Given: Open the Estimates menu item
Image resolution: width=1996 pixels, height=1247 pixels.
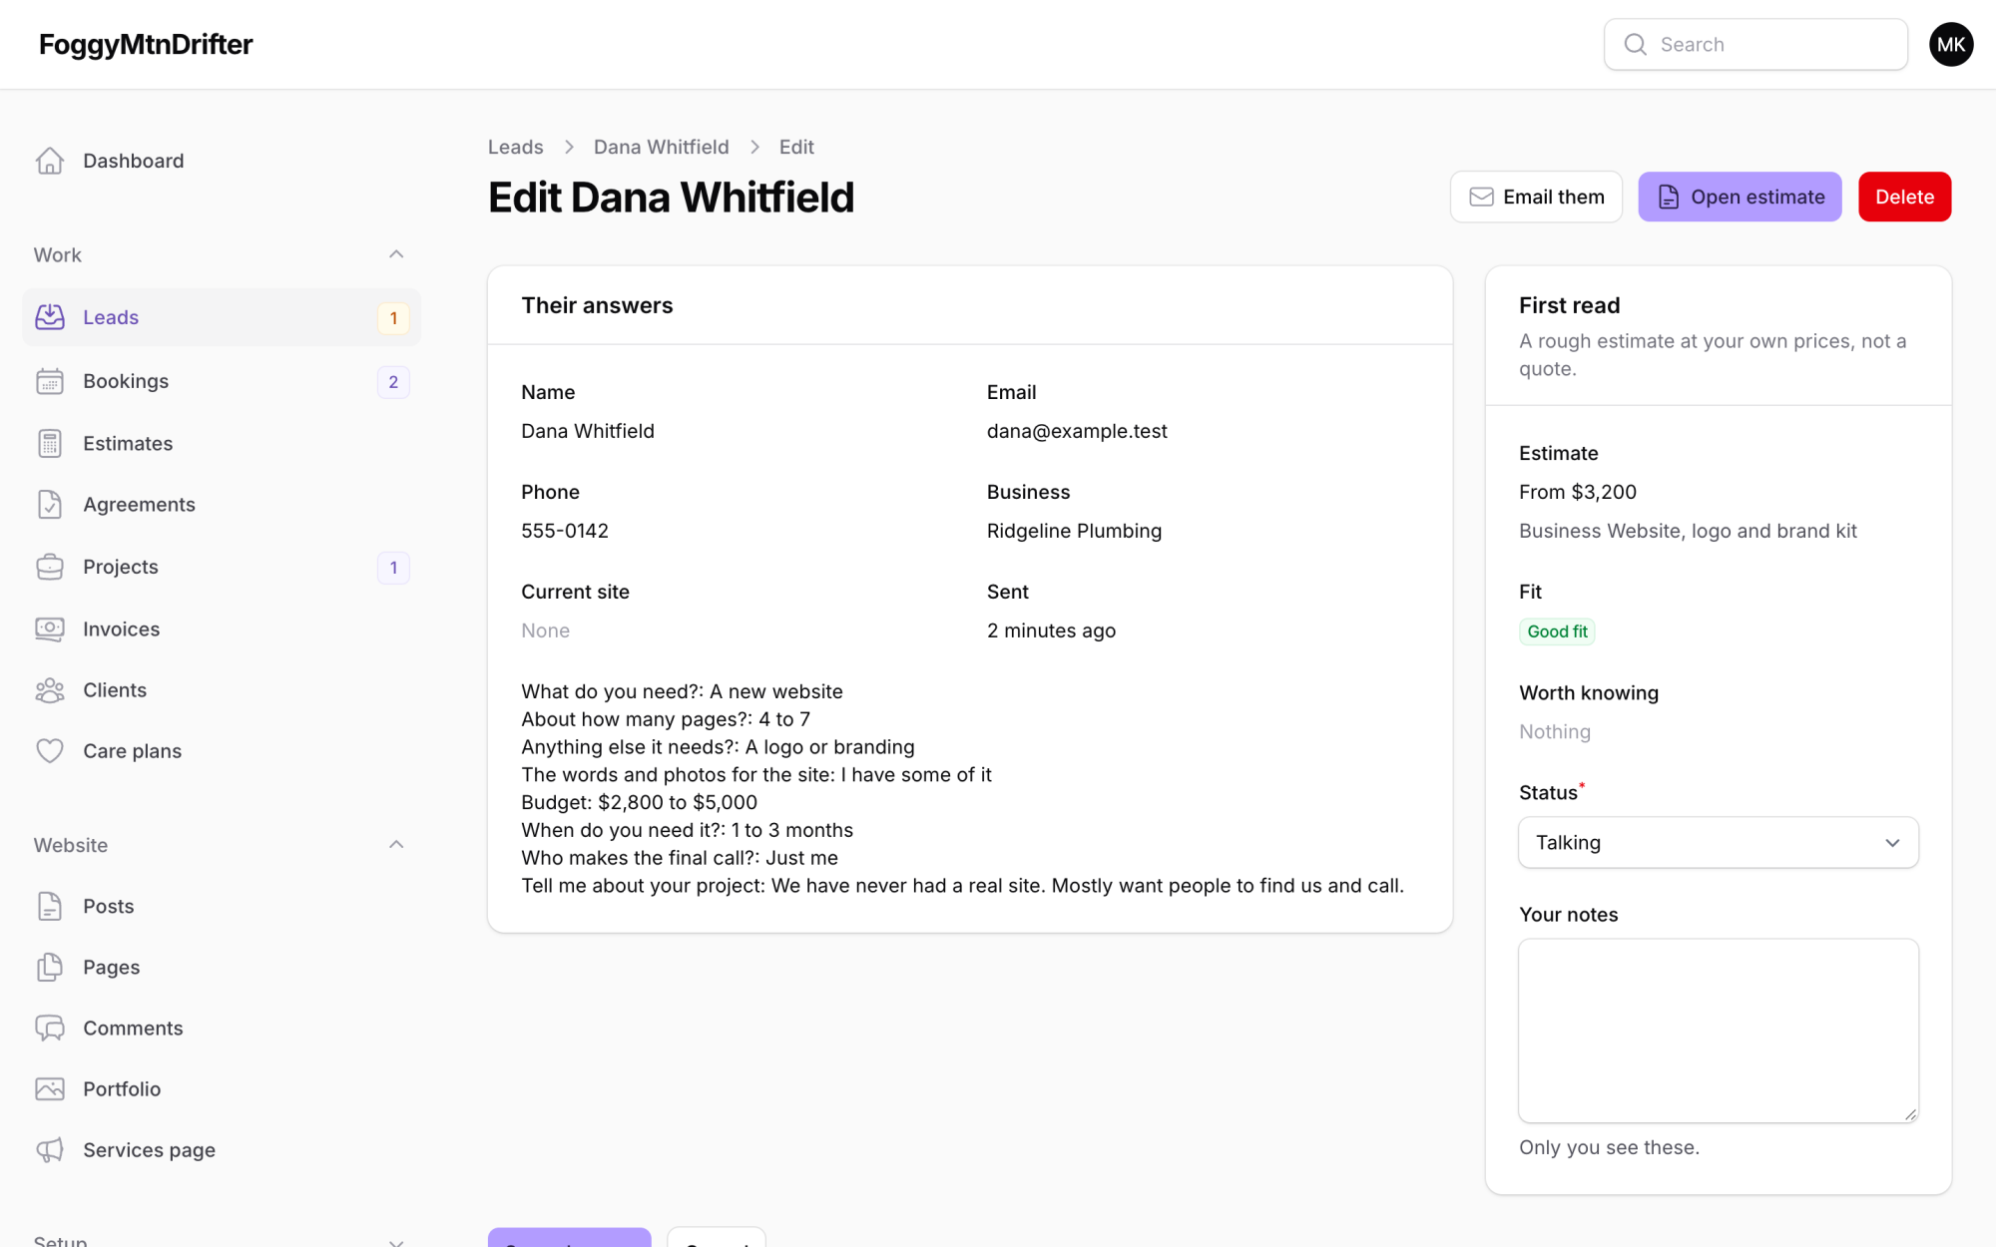Looking at the screenshot, I should click(x=222, y=443).
